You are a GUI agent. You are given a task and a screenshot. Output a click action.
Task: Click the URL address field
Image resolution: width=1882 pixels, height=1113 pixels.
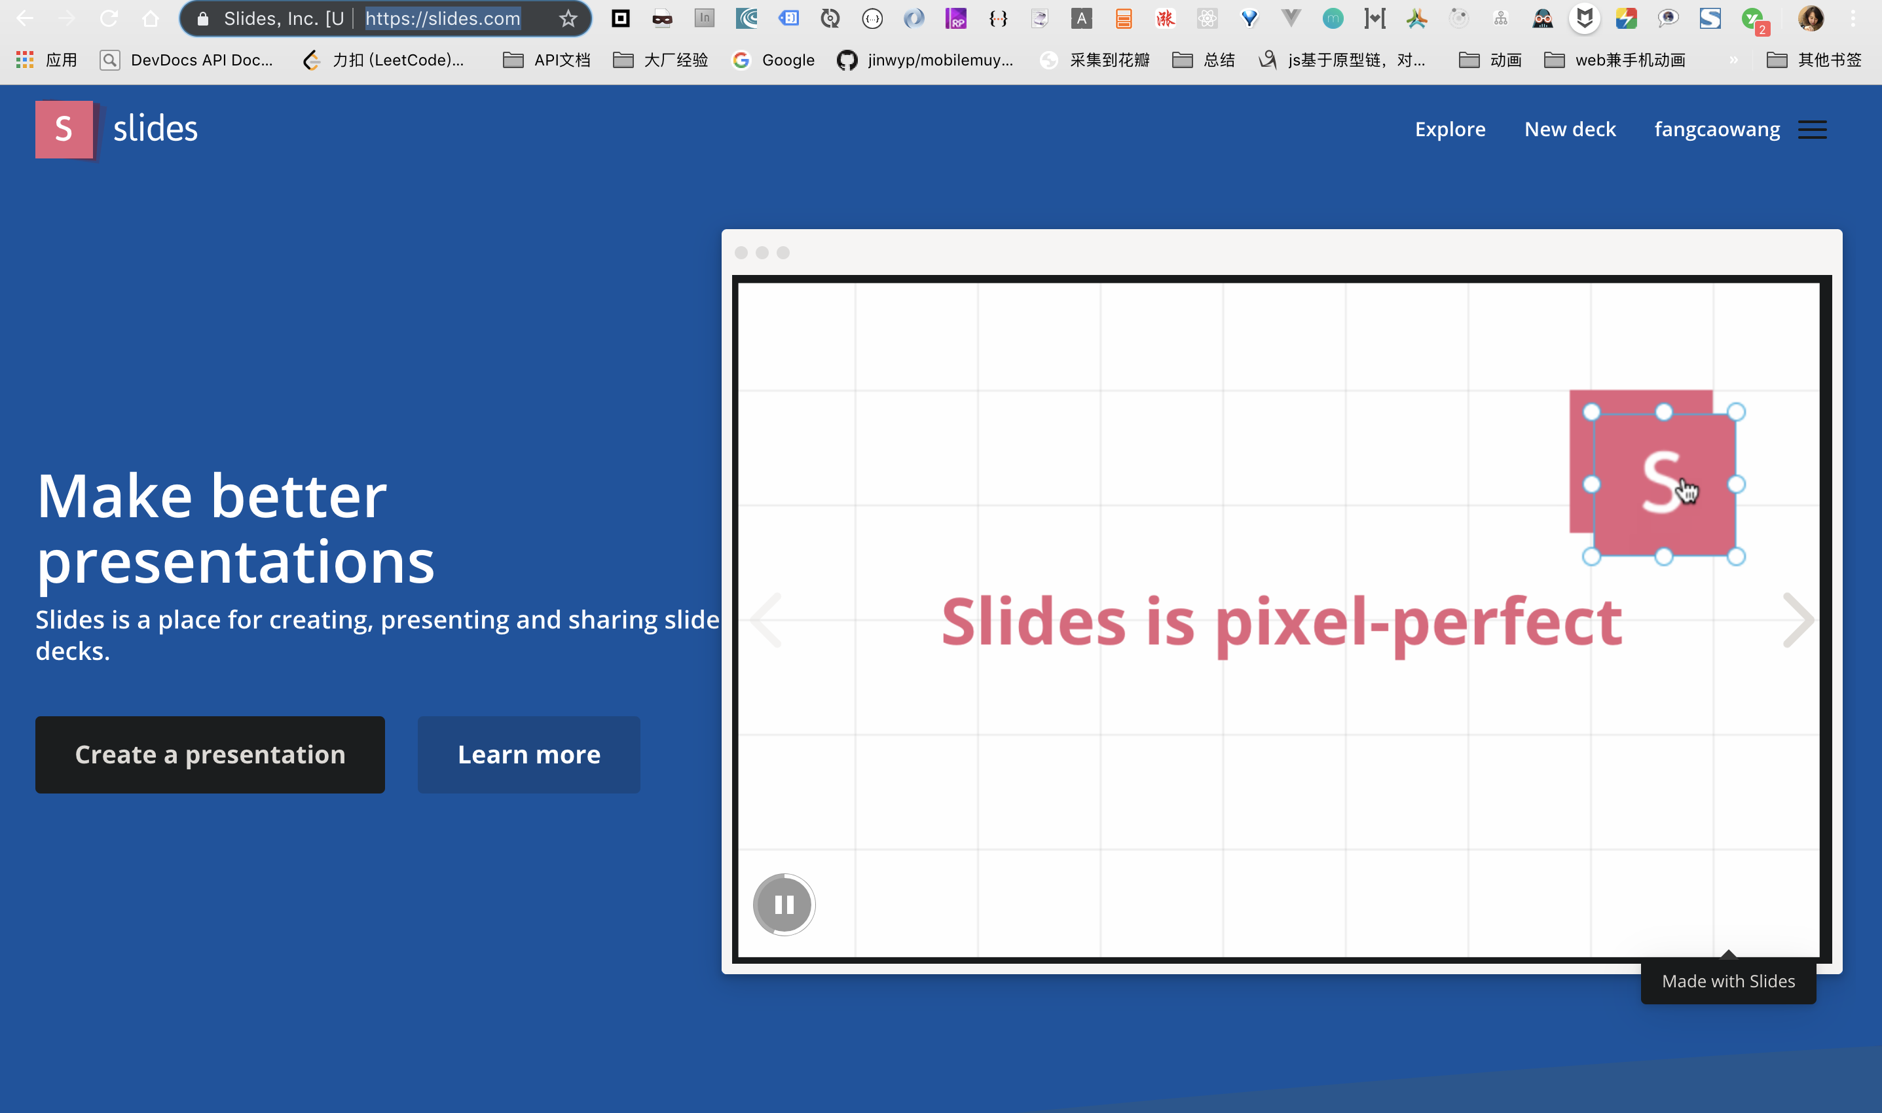point(443,19)
